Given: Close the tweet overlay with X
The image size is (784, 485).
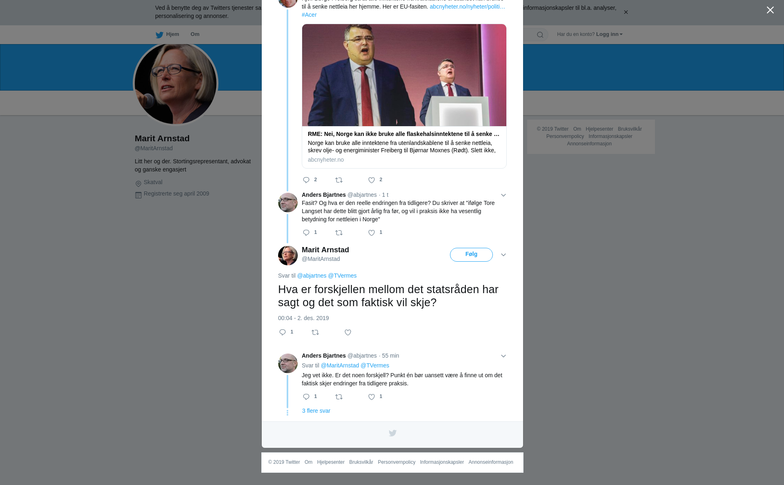Looking at the screenshot, I should 770,10.
